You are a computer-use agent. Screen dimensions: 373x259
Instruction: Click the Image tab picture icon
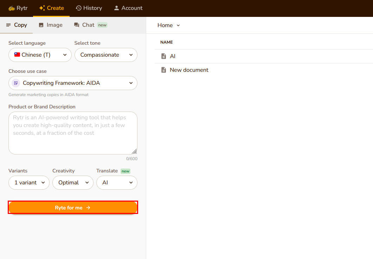[41, 25]
